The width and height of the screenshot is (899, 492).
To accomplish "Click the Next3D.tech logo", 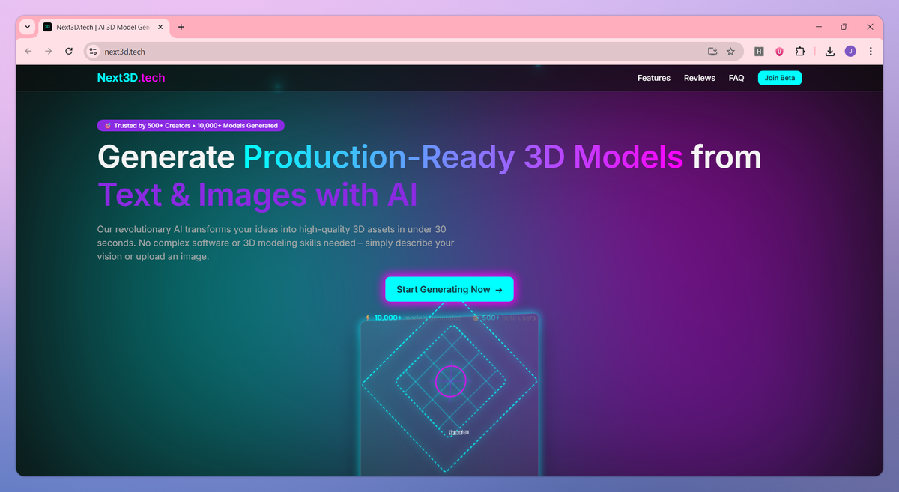I will 131,78.
